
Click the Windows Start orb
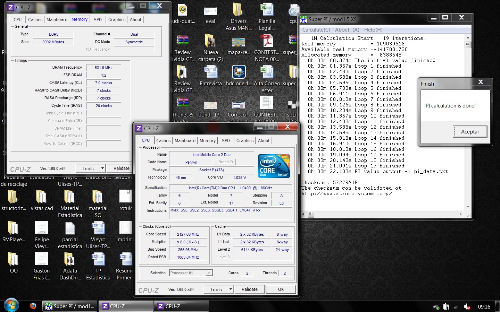pyautogui.click(x=11, y=305)
